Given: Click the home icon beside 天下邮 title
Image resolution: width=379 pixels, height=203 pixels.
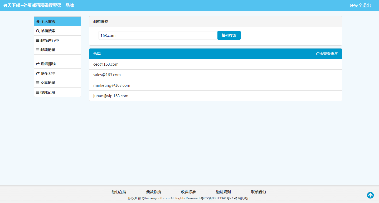Looking at the screenshot, I should coord(5,5).
